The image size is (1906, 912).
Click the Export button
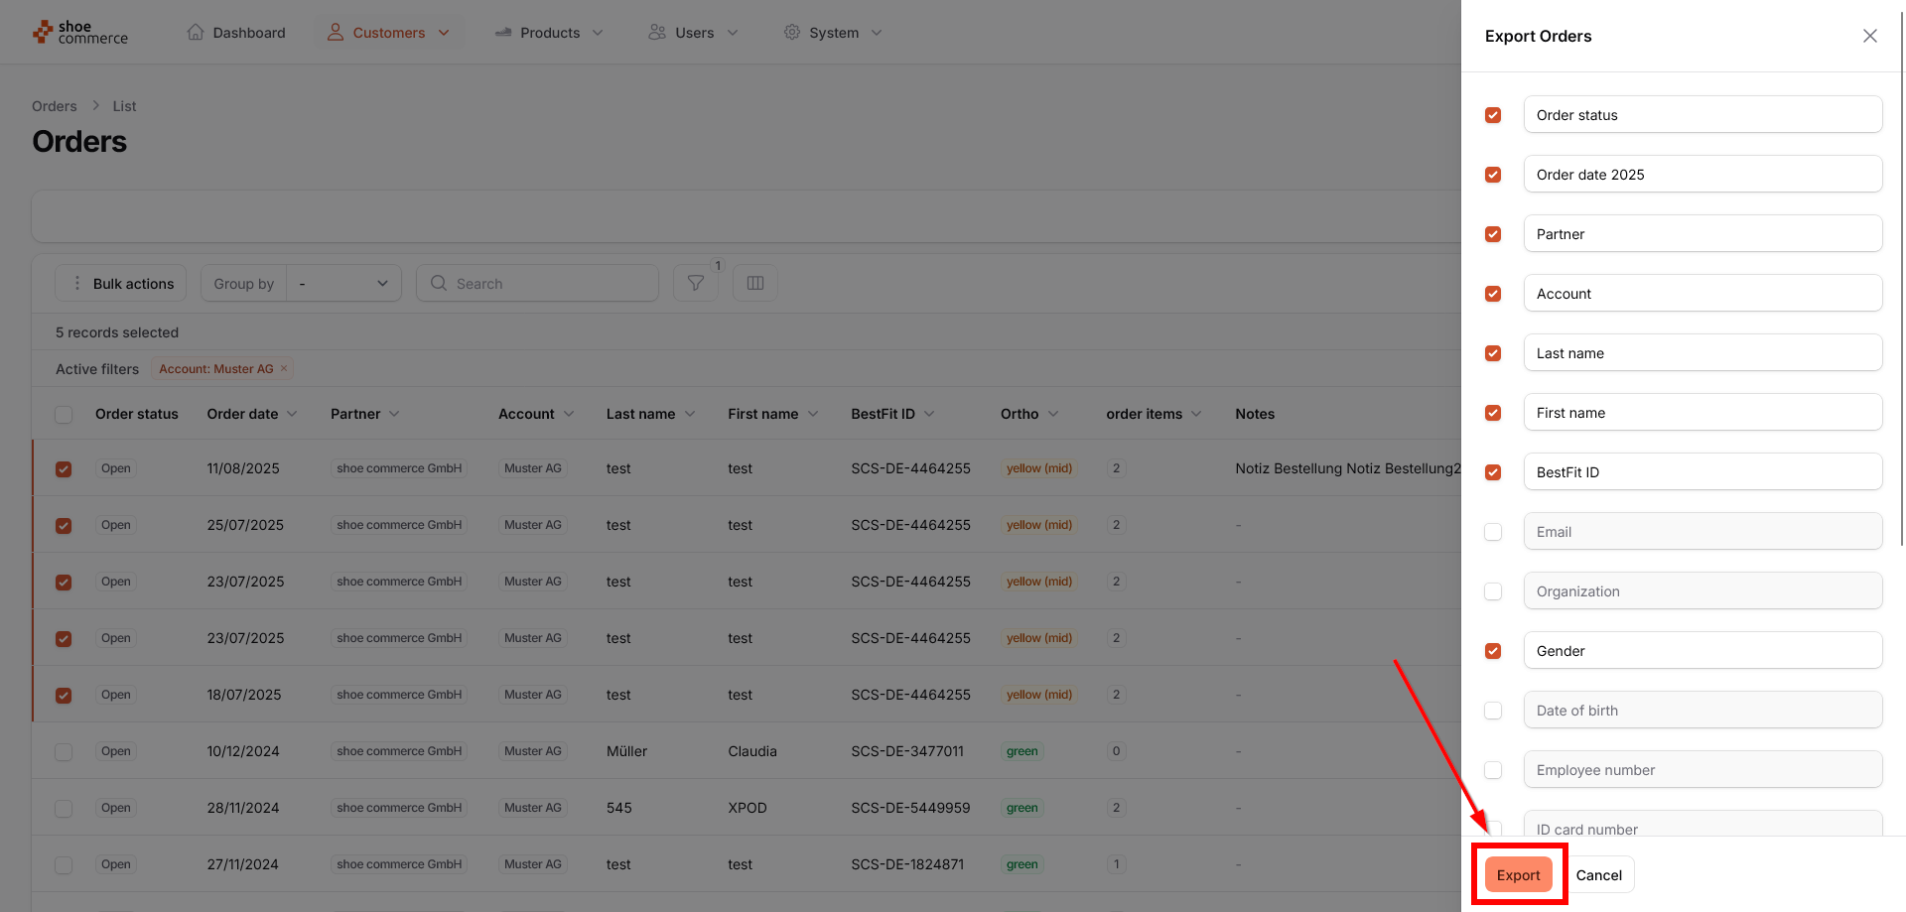1518,874
